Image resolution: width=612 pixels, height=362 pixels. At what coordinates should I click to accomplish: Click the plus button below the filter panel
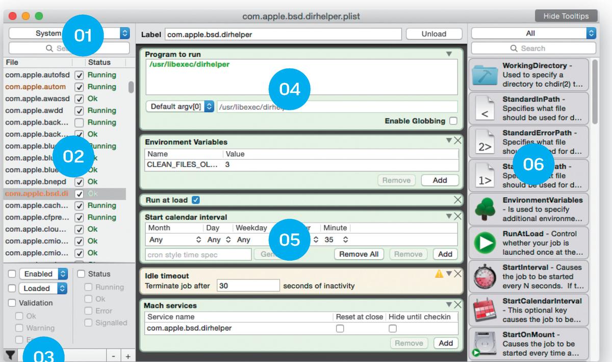(x=127, y=356)
